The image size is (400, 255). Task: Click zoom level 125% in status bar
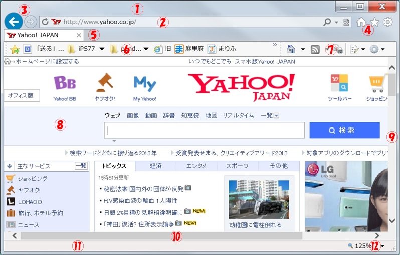tap(363, 246)
